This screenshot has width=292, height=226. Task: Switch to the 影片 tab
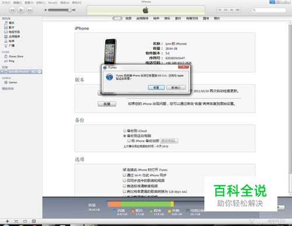178,18
